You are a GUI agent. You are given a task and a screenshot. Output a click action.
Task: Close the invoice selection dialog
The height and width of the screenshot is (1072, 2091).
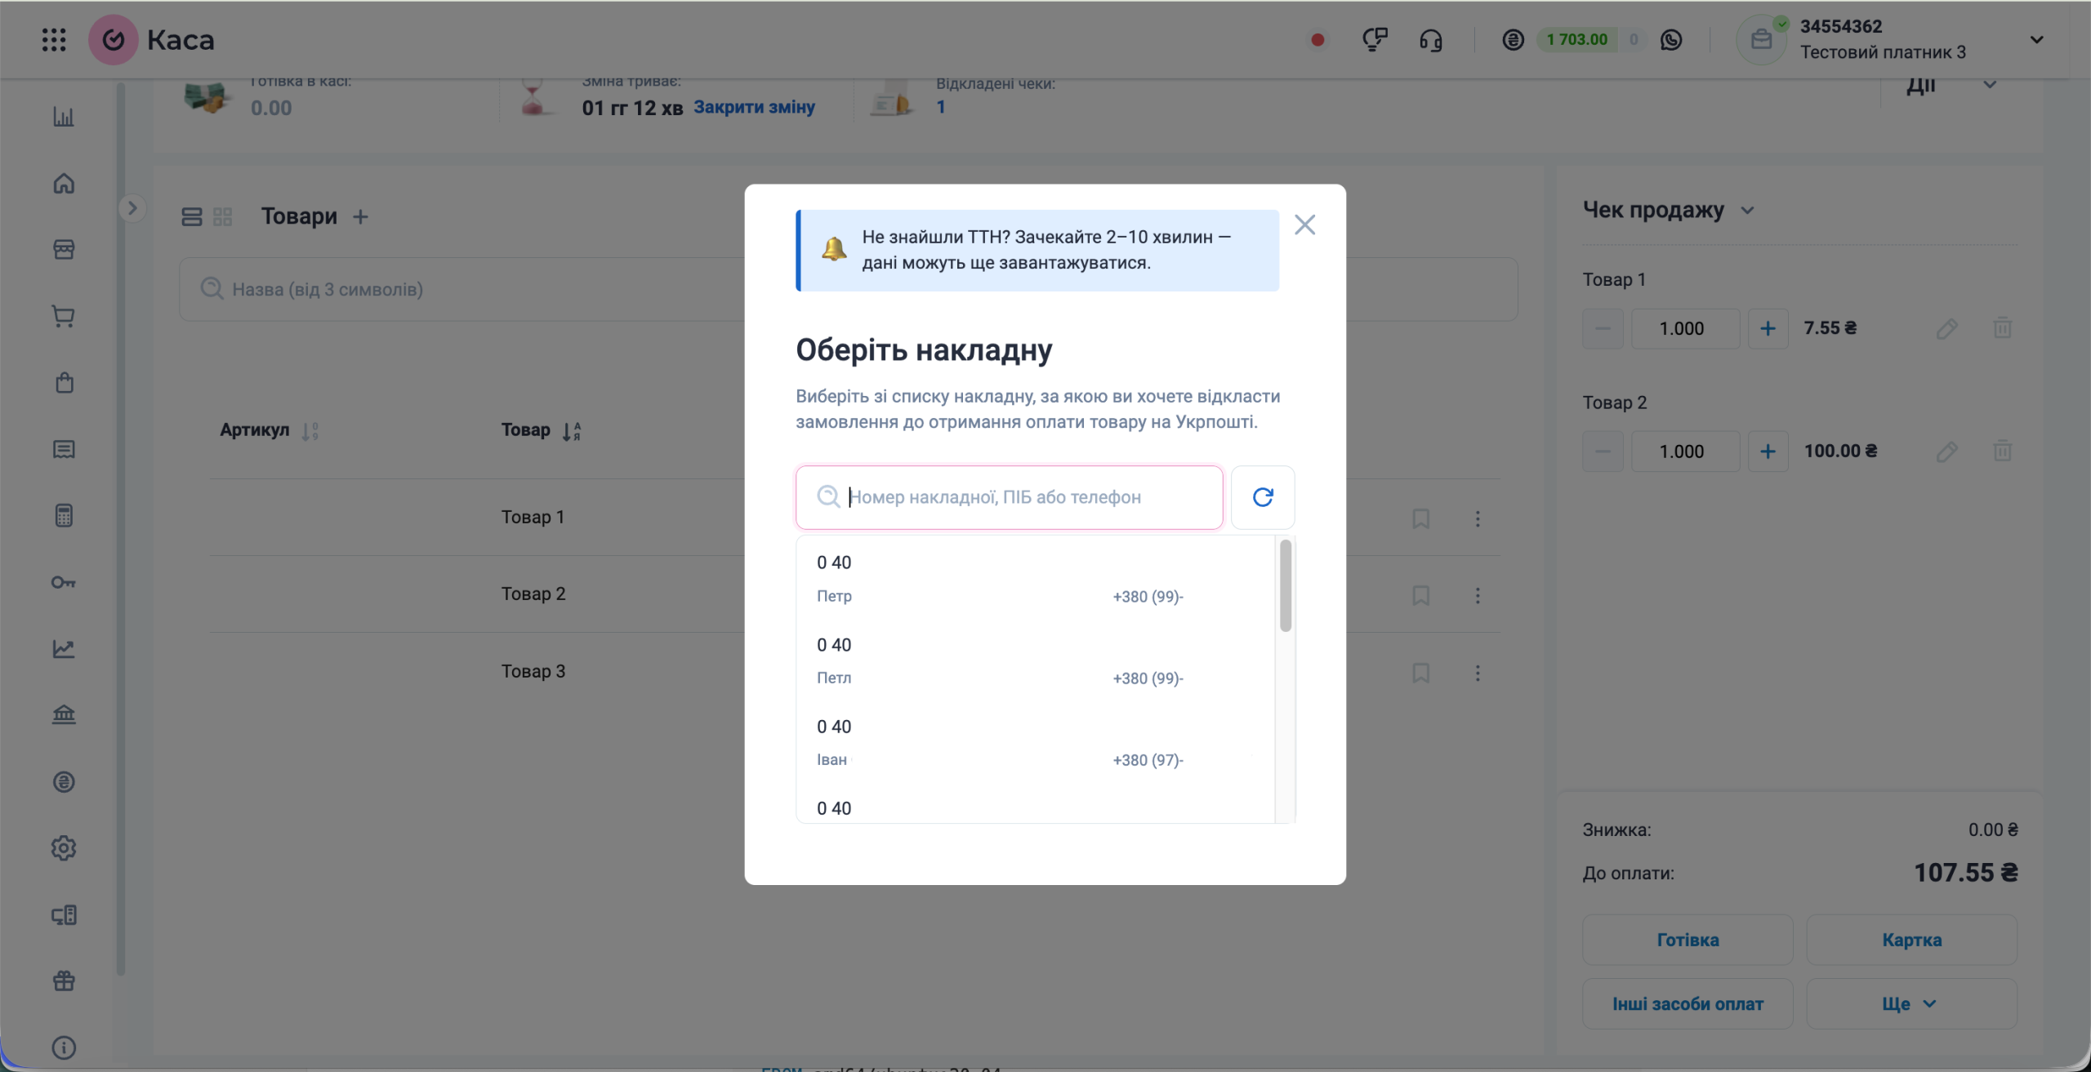click(1304, 225)
